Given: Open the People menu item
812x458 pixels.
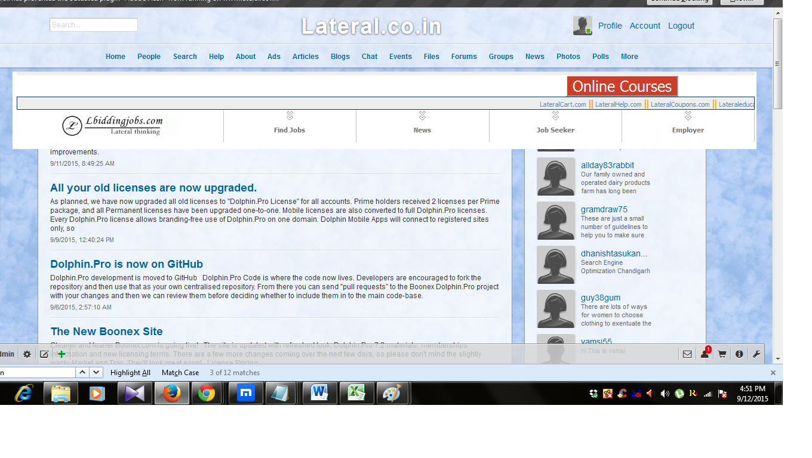Looking at the screenshot, I should pyautogui.click(x=149, y=57).
